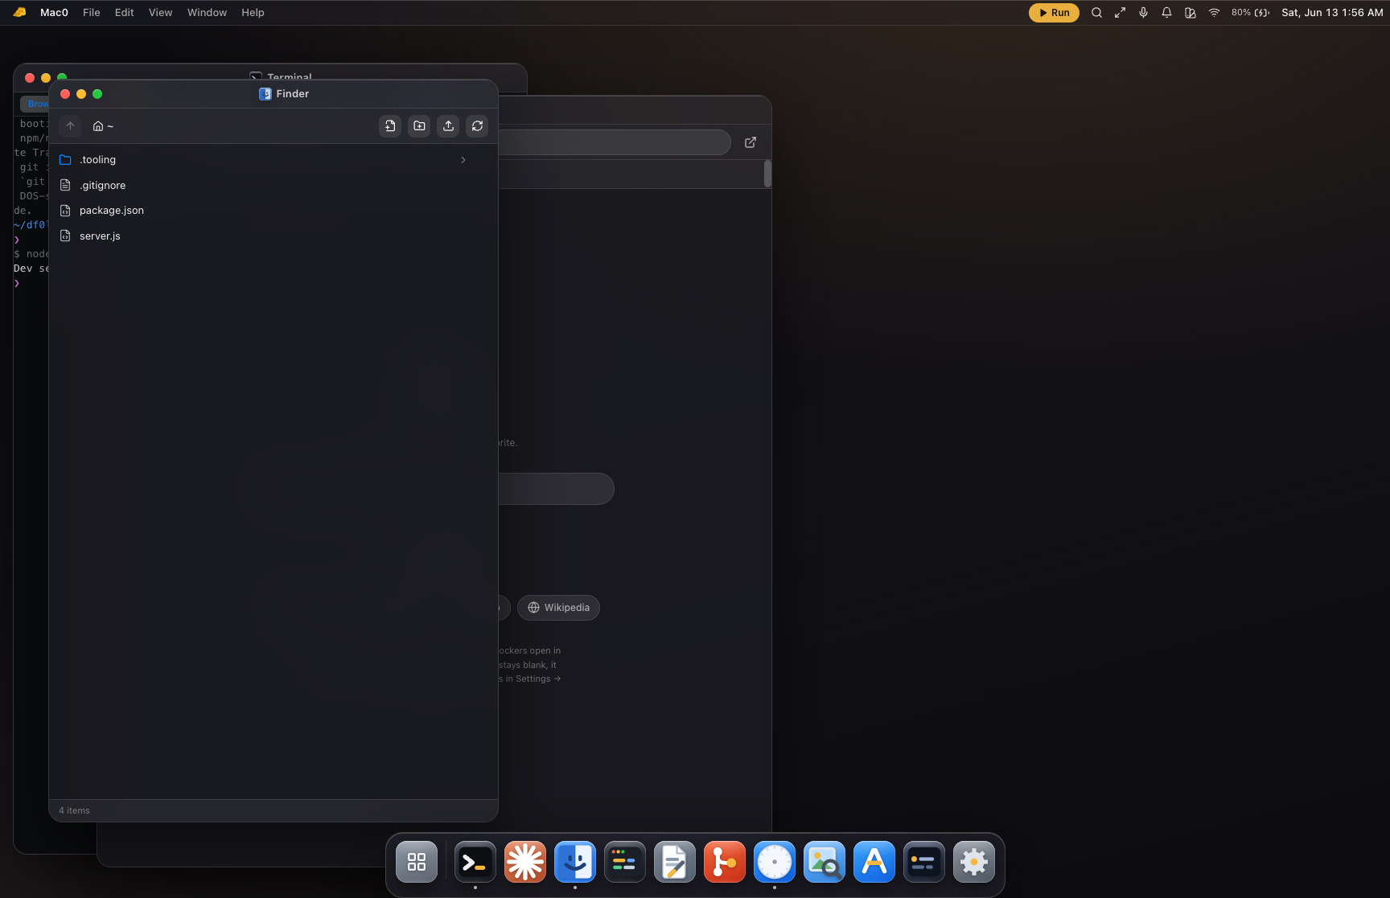The height and width of the screenshot is (898, 1390).
Task: Open the Window menu
Action: point(207,12)
